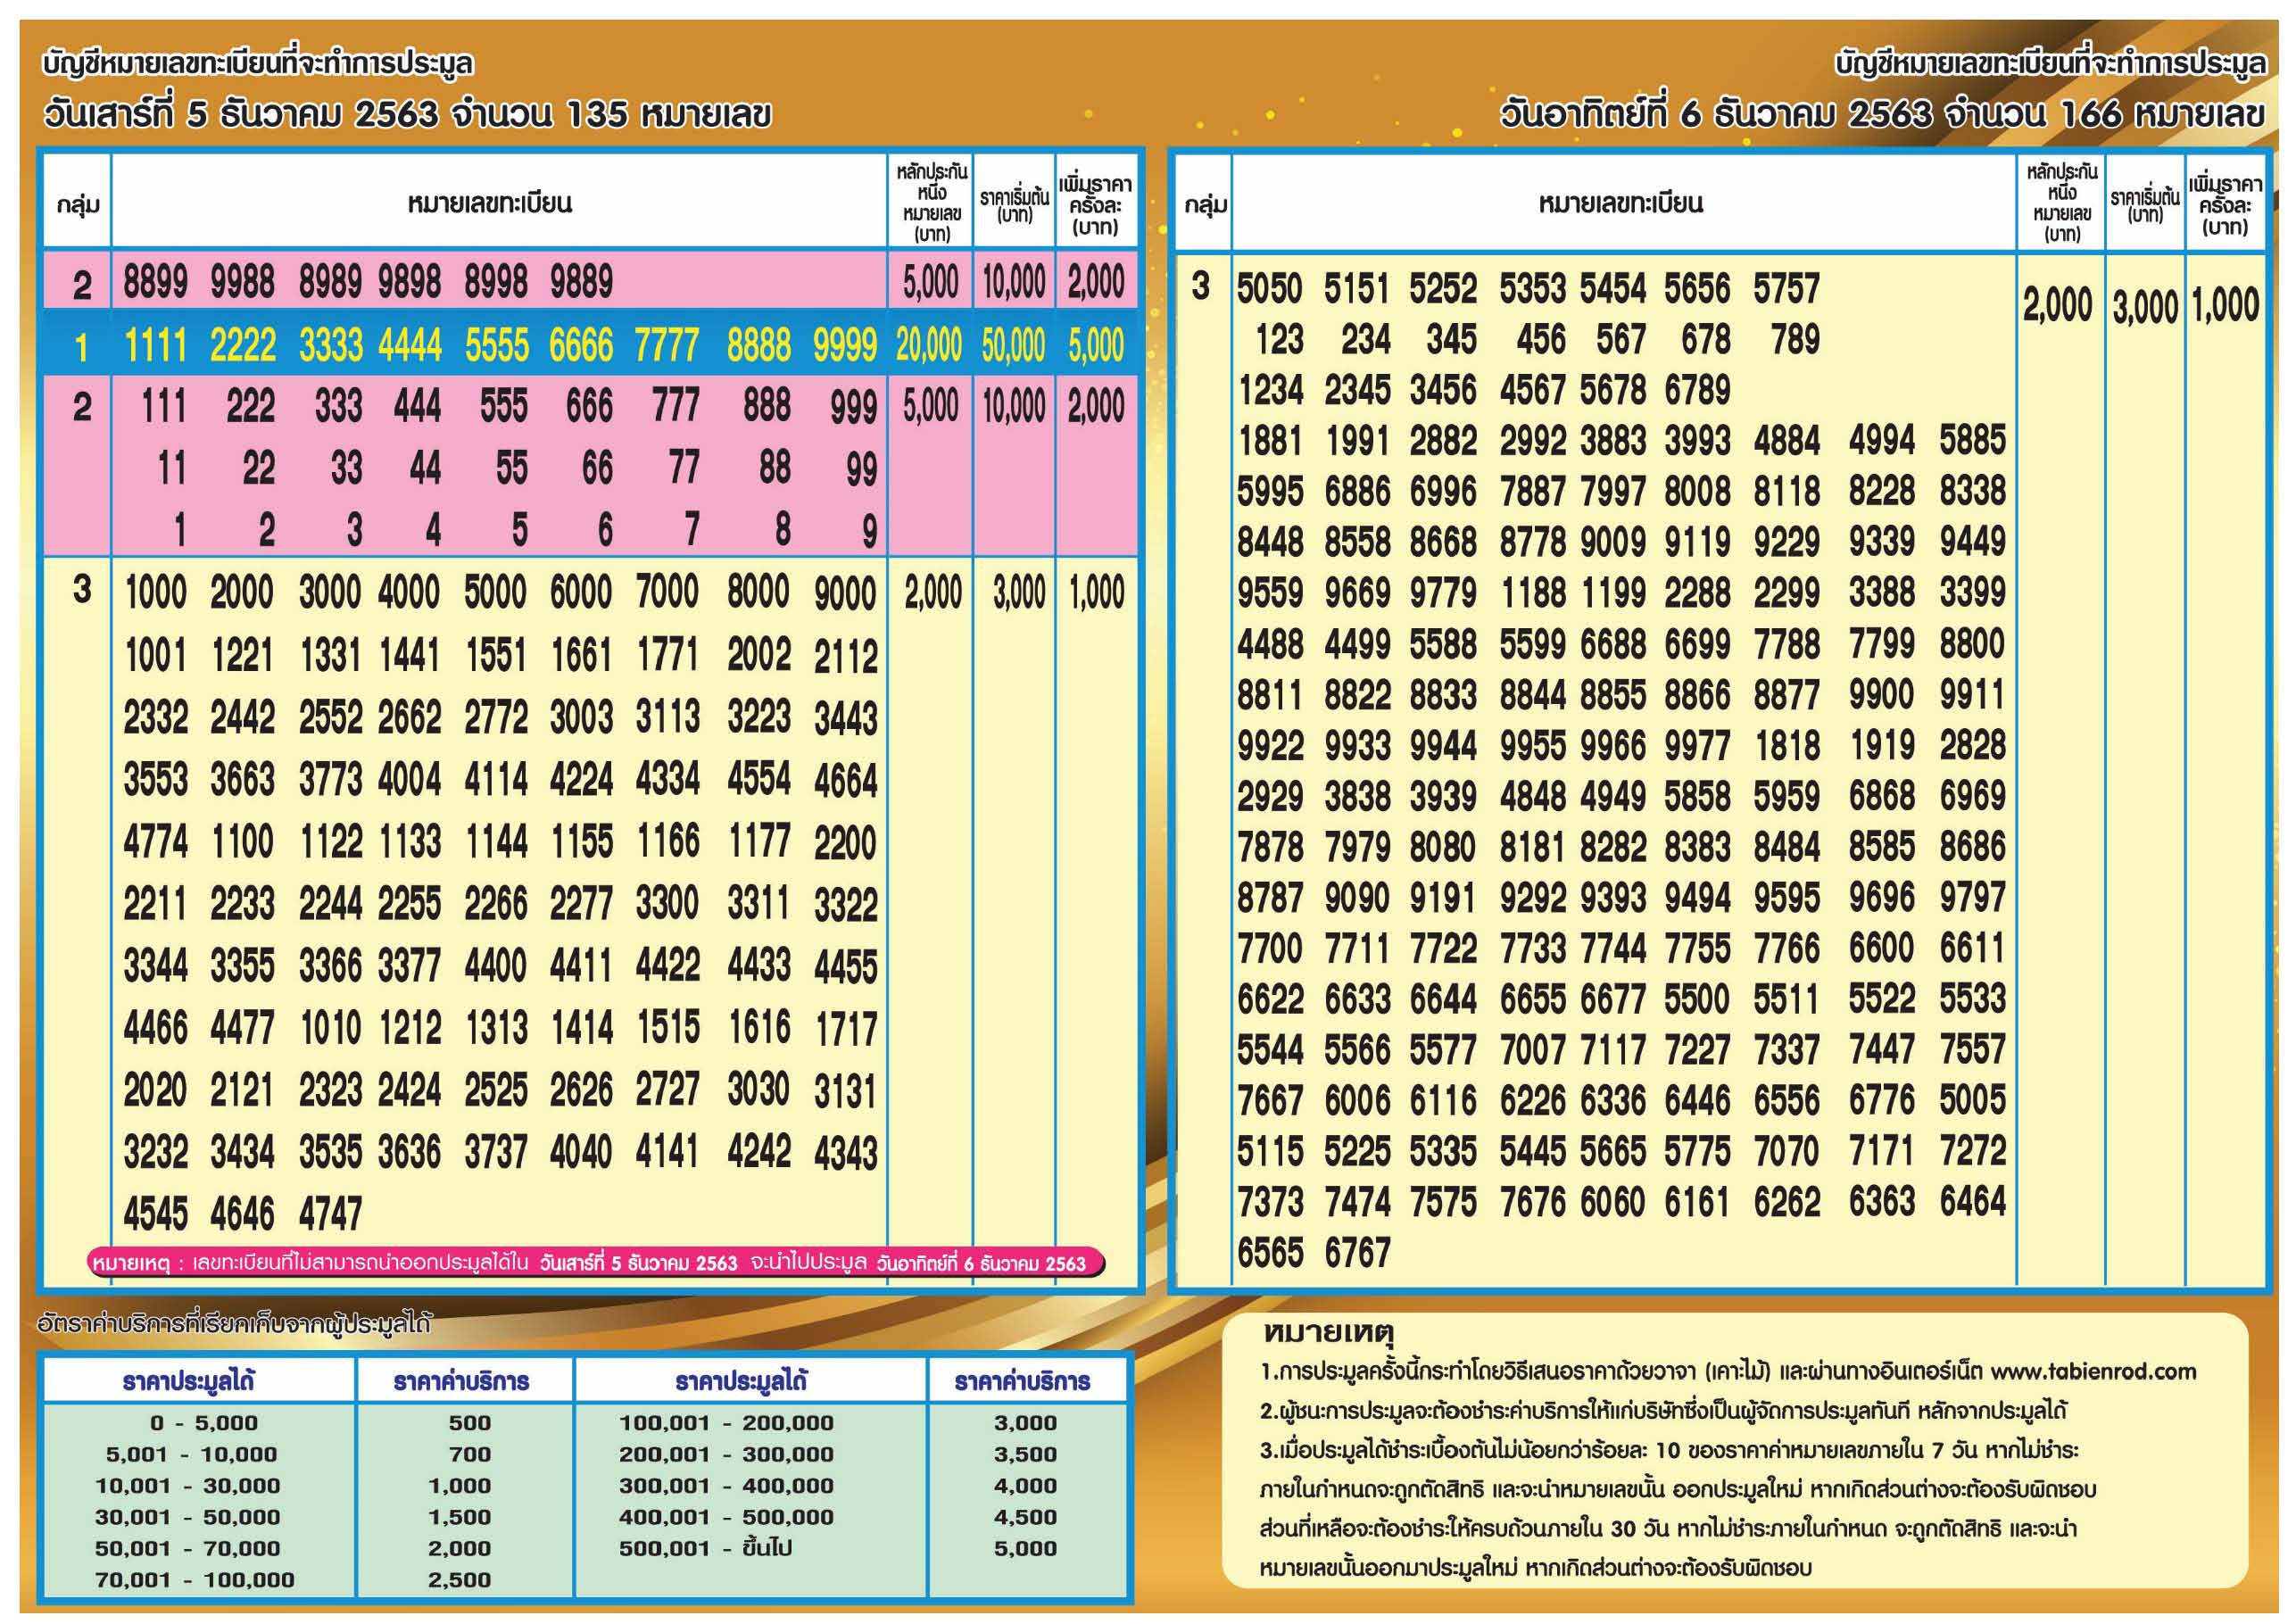The height and width of the screenshot is (1624, 2296).
Task: Select the 700 service fee
Action: (x=469, y=1455)
